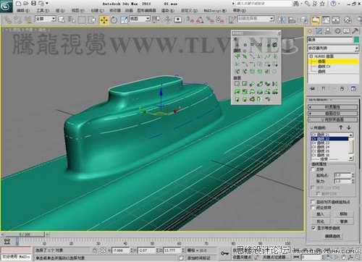362x262 pixels.
Task: Open reference coordinate system dropdown 视图
Action: (140, 19)
